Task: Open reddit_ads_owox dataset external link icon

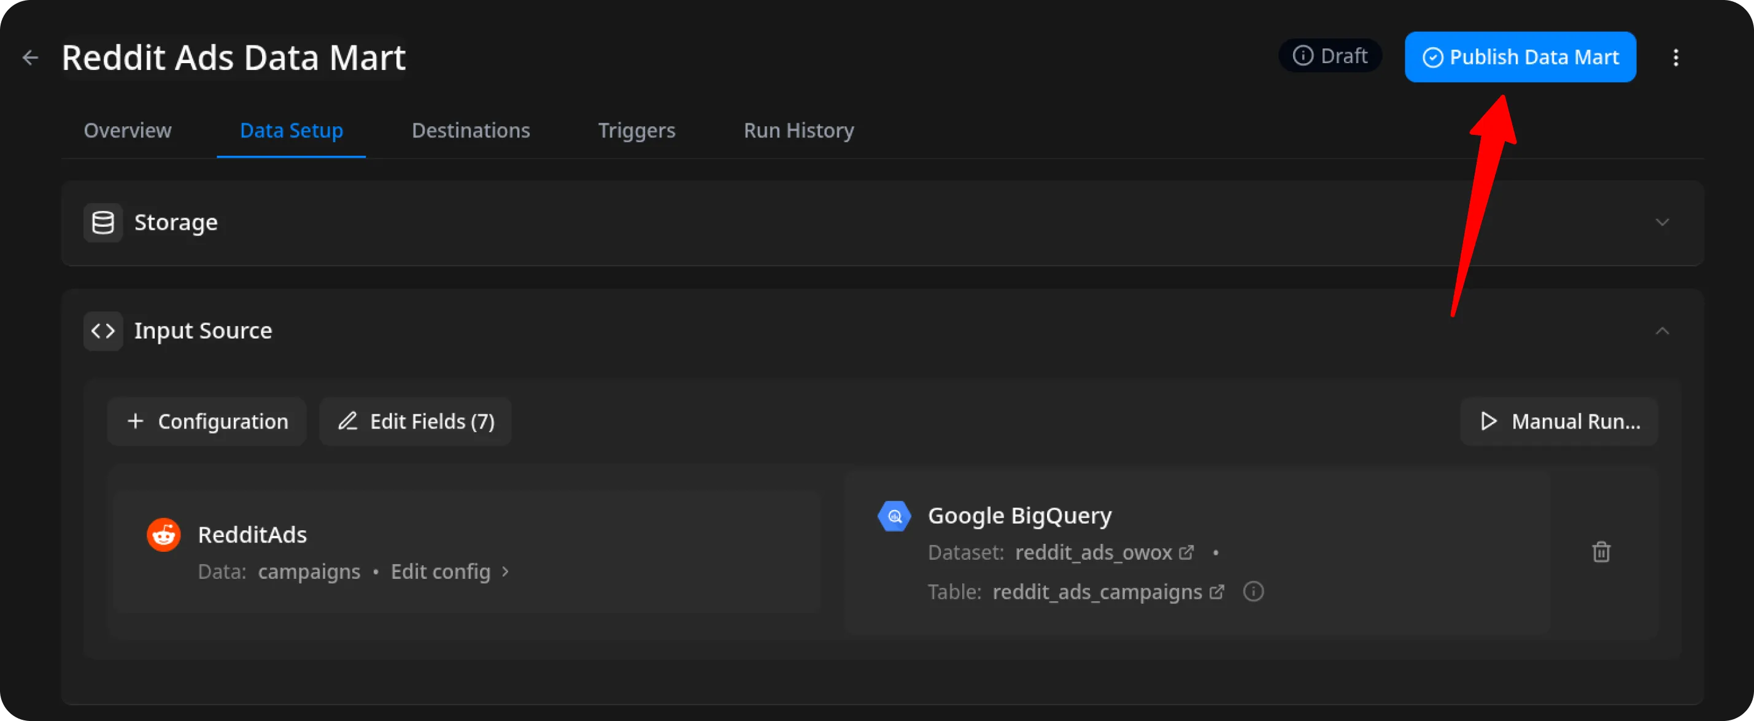Action: (1186, 552)
